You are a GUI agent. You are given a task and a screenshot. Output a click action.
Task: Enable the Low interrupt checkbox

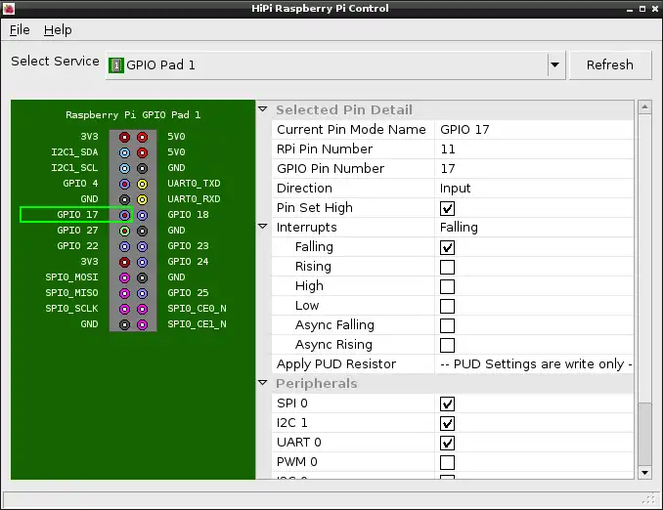point(447,306)
